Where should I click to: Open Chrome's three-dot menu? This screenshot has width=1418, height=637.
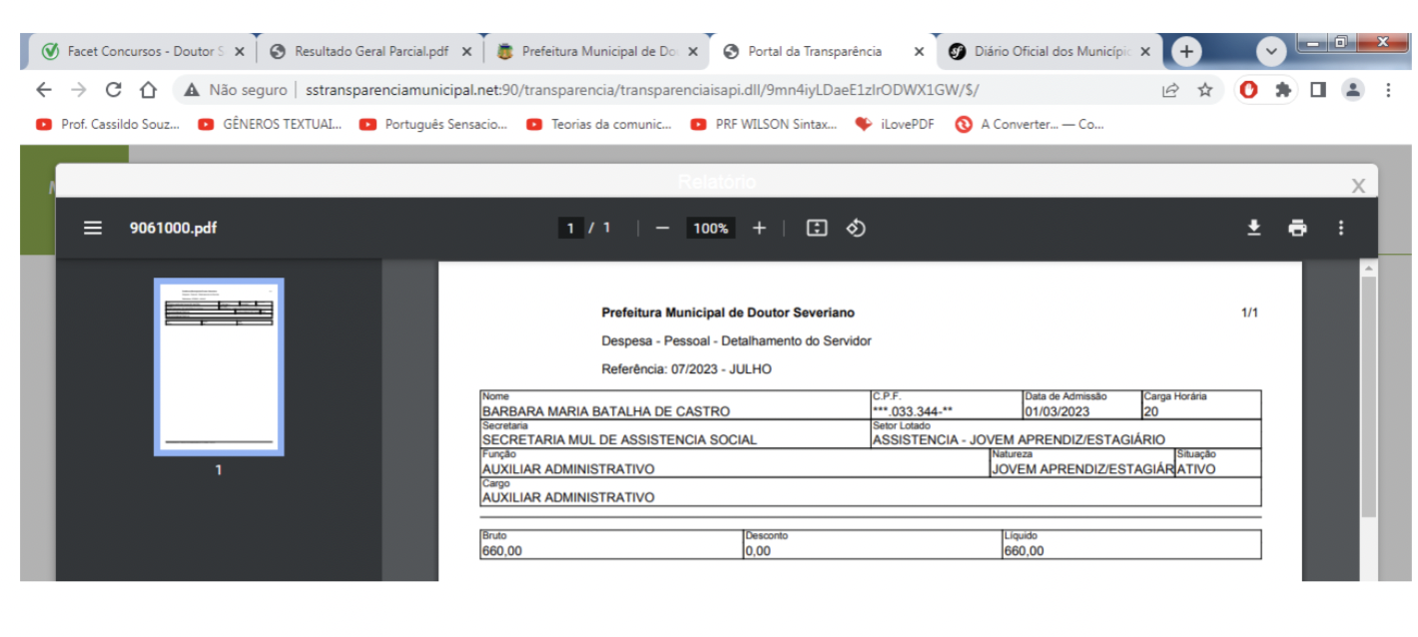coord(1388,90)
